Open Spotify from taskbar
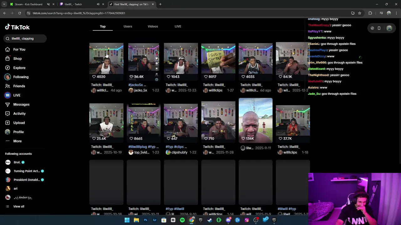The width and height of the screenshot is (401, 225). click(x=182, y=220)
